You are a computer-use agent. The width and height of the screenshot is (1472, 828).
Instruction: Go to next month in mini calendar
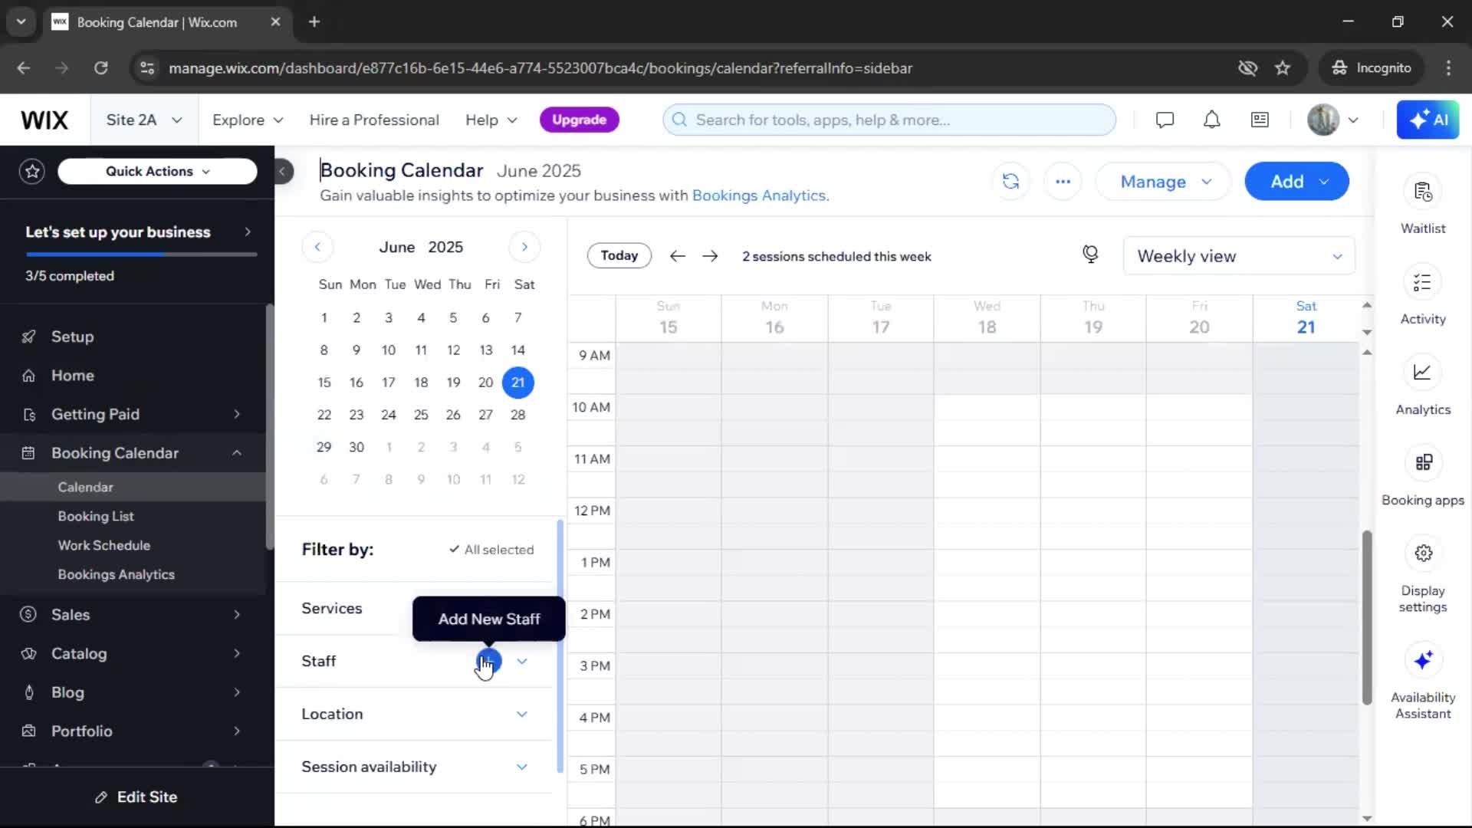[x=524, y=247]
